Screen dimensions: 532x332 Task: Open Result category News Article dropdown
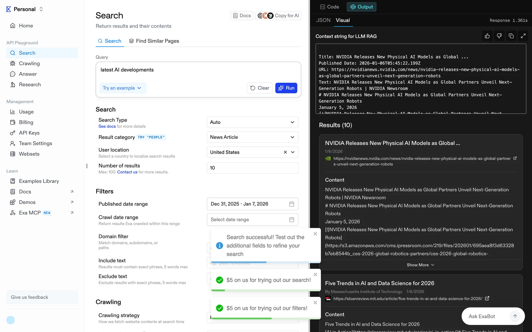click(252, 137)
